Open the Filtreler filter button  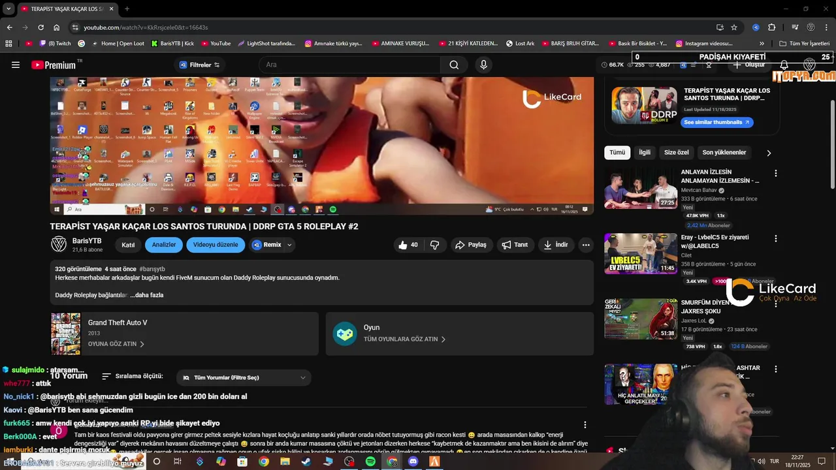199,65
